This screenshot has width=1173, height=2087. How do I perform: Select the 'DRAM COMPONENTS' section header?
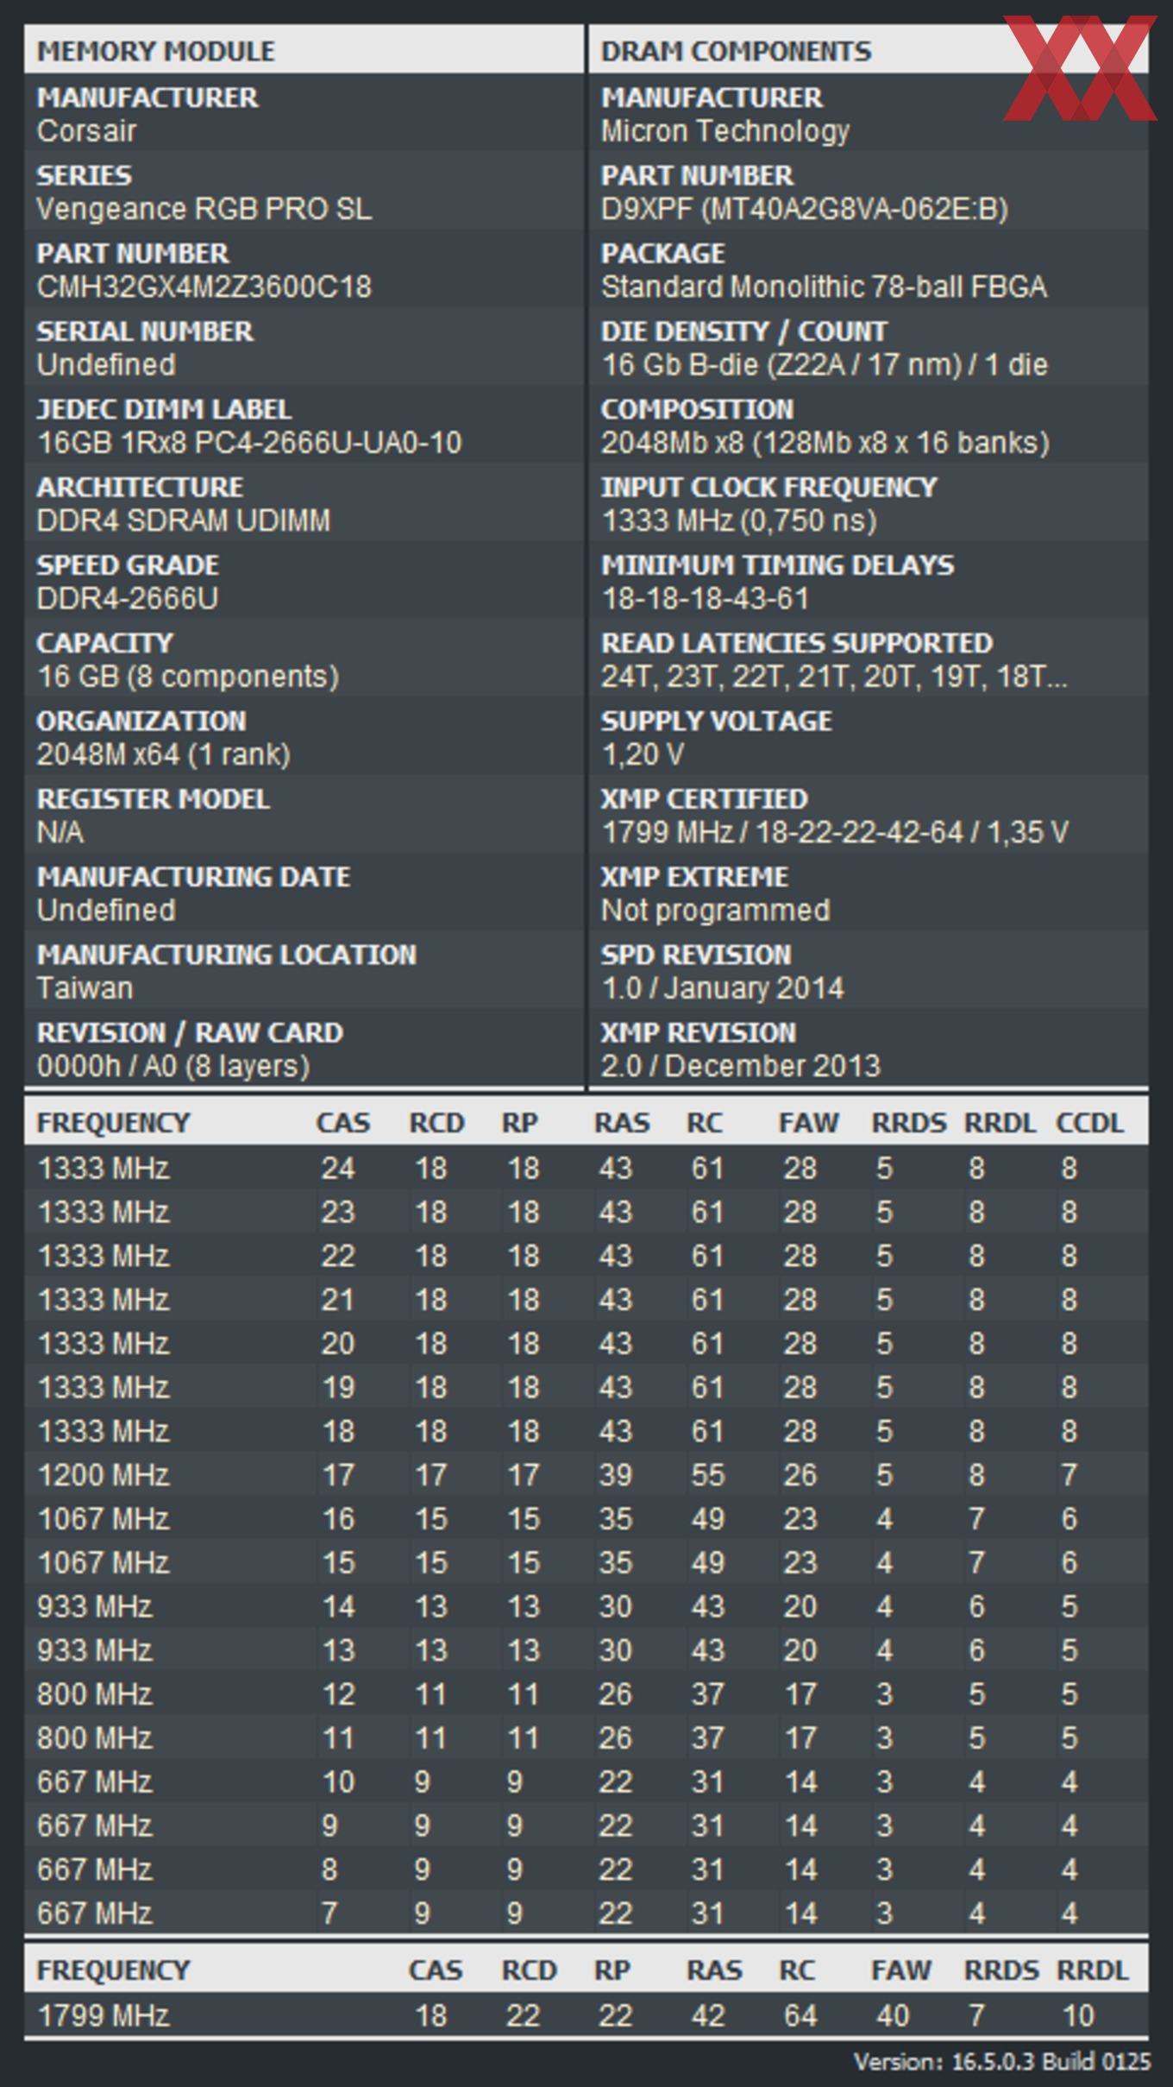click(x=869, y=50)
